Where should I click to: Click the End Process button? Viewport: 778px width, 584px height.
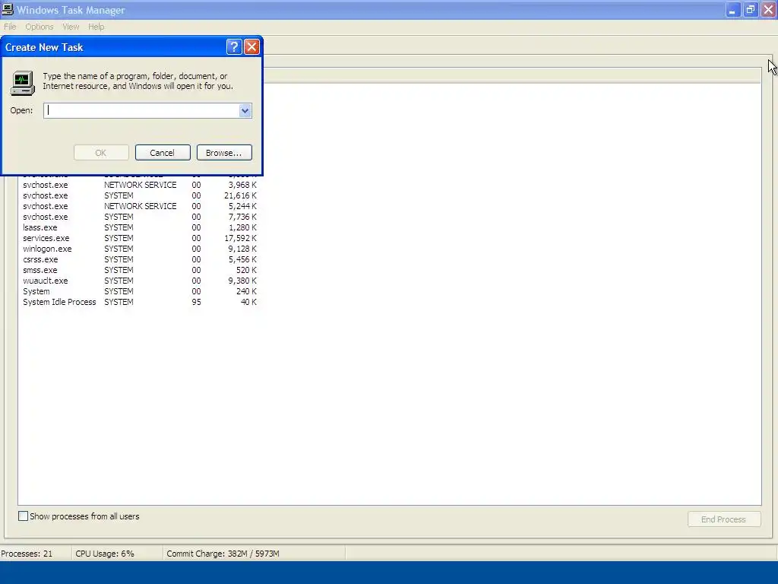coord(724,519)
